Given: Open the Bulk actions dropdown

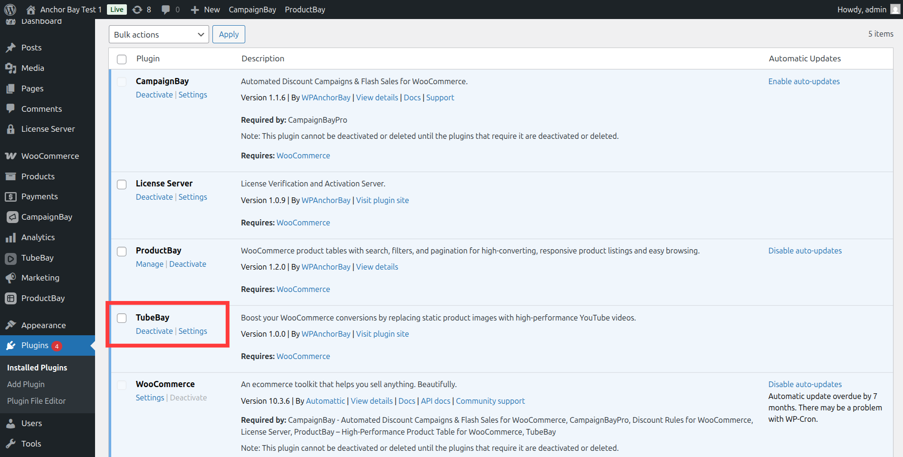Looking at the screenshot, I should point(159,34).
